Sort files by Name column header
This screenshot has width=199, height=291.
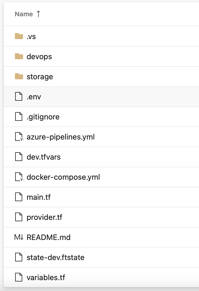(24, 14)
